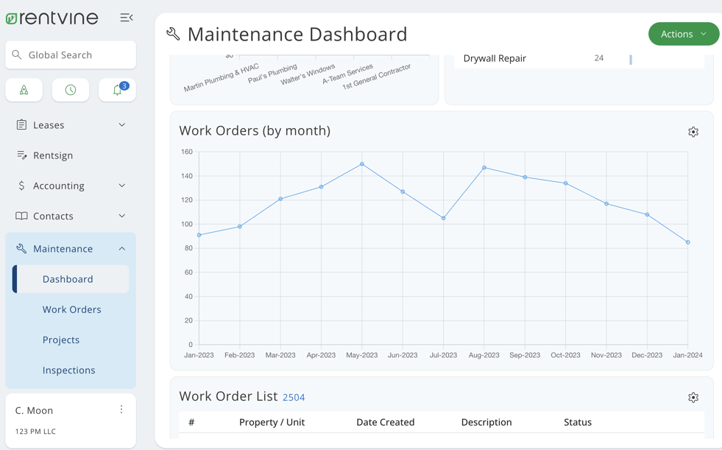Open notifications via the bell icon
Viewport: 722px width, 450px height.
tap(117, 90)
